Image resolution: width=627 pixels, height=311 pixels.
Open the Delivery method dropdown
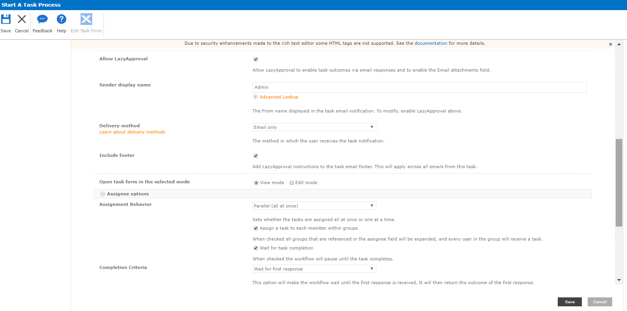[314, 127]
